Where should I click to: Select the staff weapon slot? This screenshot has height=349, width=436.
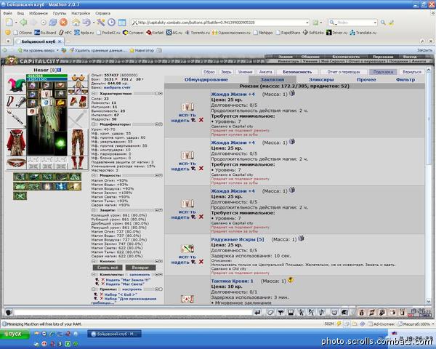pos(16,118)
